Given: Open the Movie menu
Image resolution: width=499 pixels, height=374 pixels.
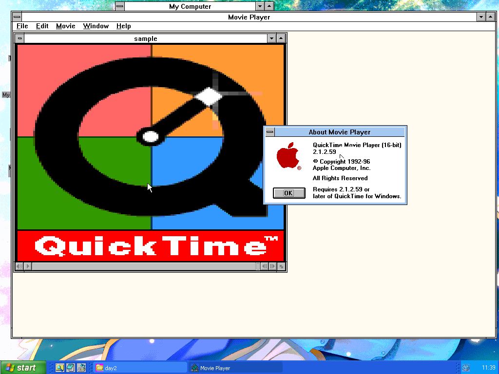Looking at the screenshot, I should [65, 26].
